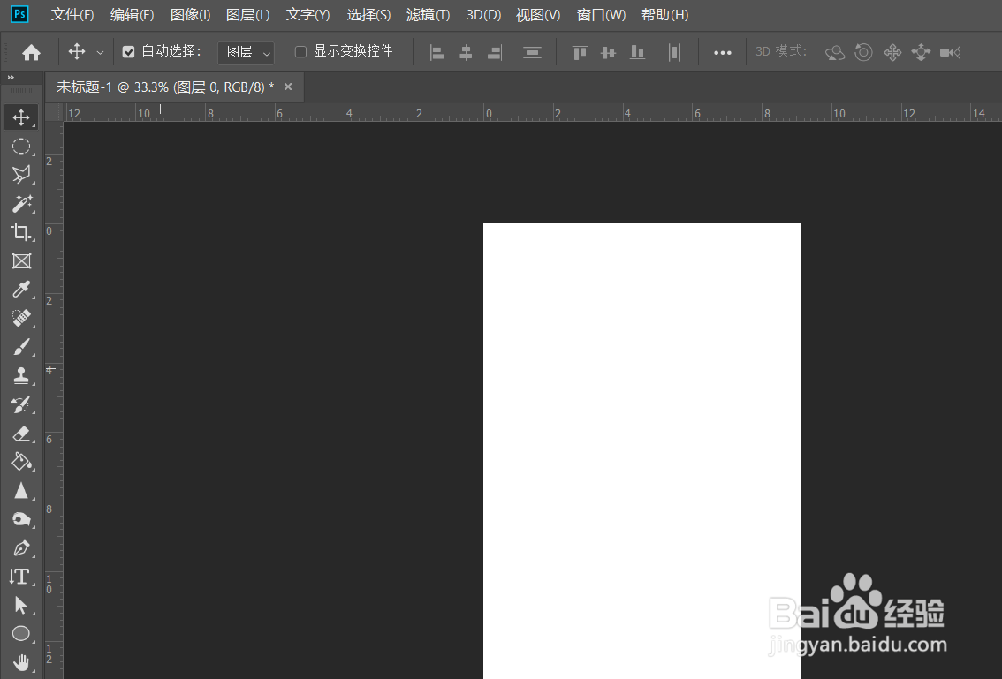Open the three-dot align and distribute options
Screen dimensions: 1002x679
click(x=722, y=52)
